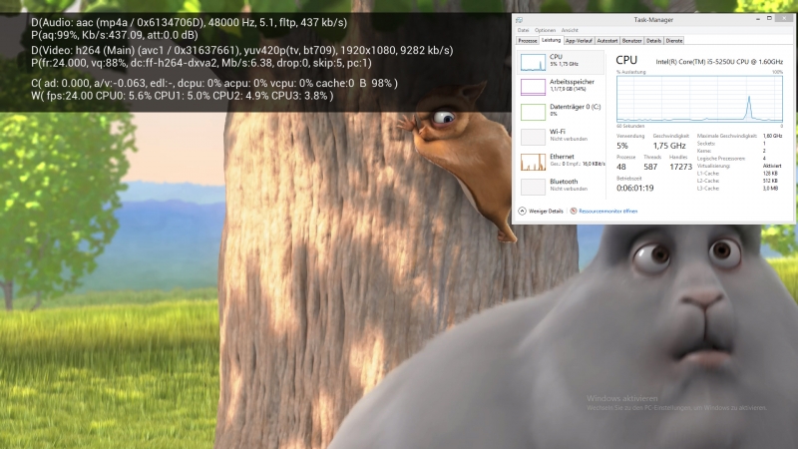This screenshot has width=798, height=449.
Task: Click the C( ad: 0.000 sync stats line
Action: point(214,83)
